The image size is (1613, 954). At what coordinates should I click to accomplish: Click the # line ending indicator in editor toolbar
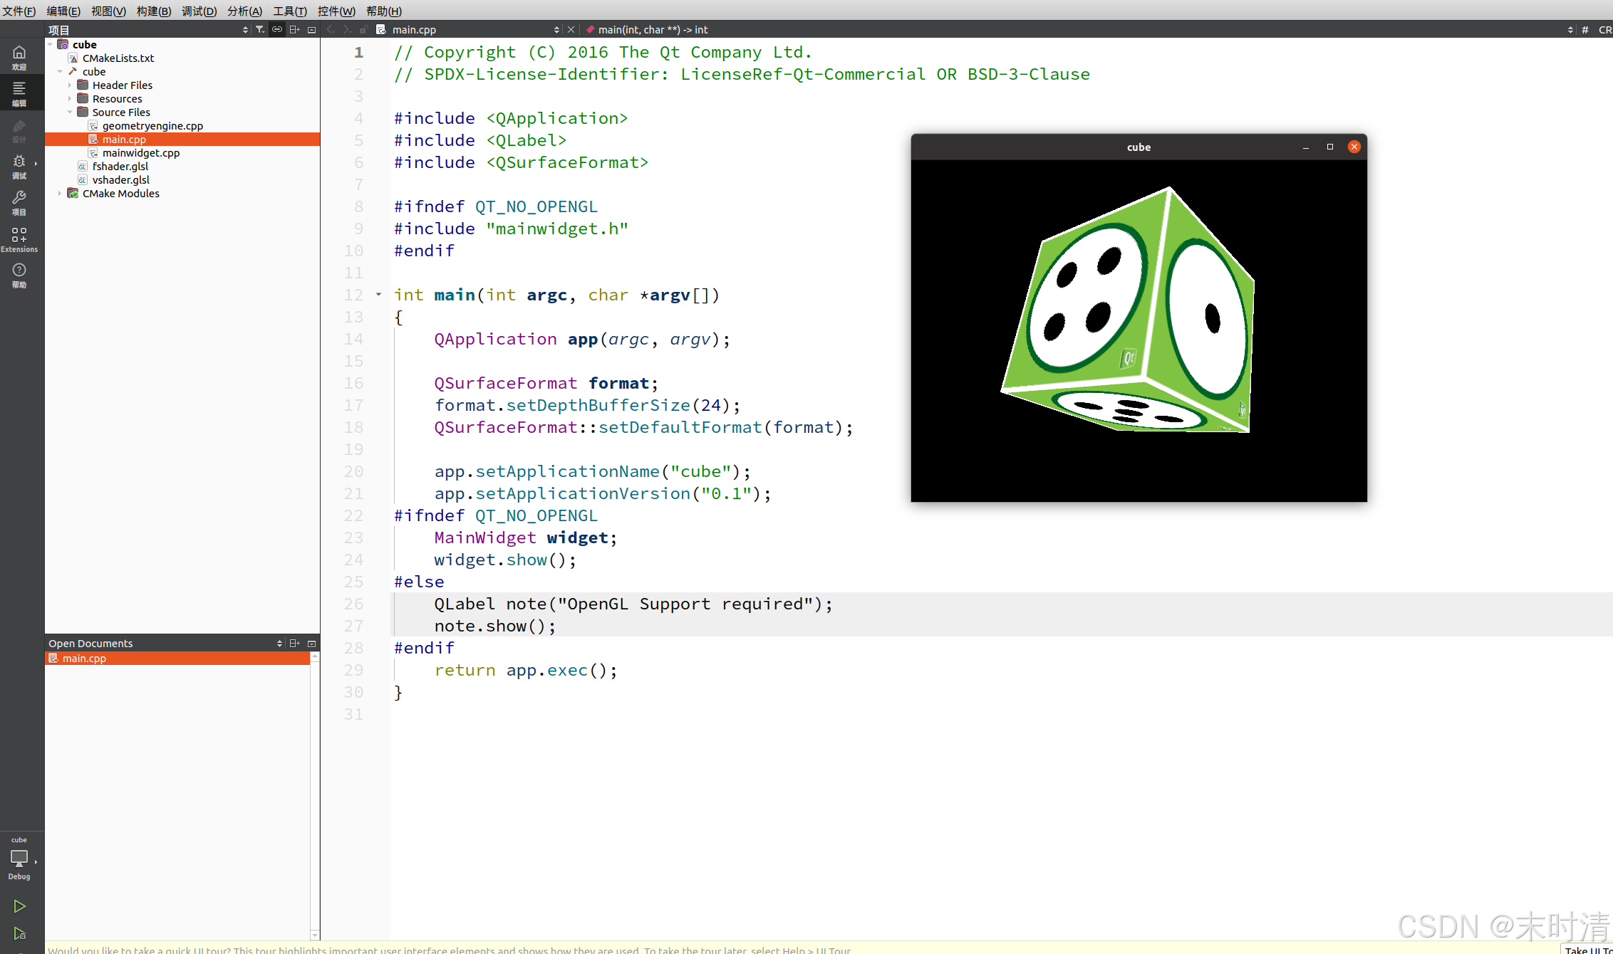[1585, 29]
